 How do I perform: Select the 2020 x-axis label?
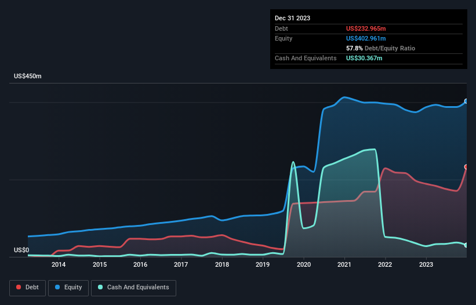[304, 264]
